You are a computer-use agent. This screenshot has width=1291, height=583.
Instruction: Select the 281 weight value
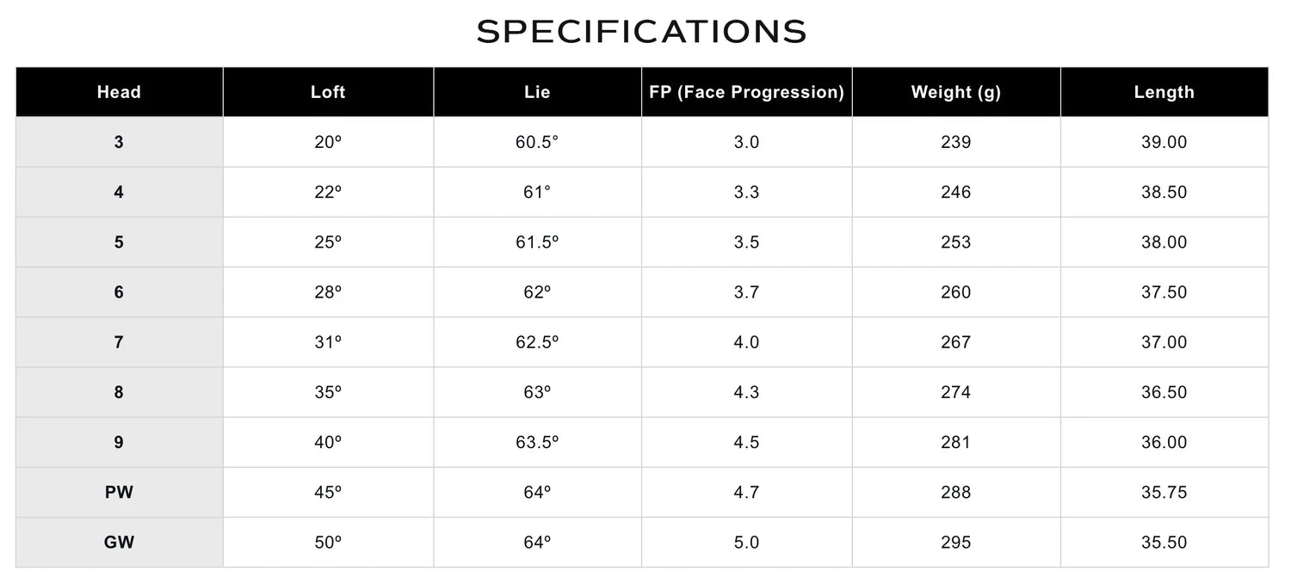click(956, 443)
